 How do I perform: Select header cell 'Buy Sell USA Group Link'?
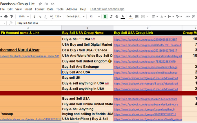coord(148,33)
